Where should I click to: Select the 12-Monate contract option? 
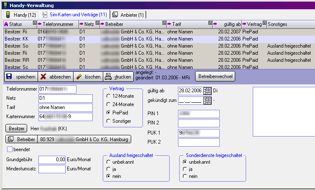(109, 96)
